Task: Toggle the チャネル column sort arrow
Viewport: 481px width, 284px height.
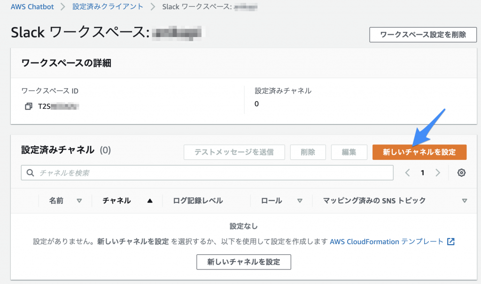Action: pos(150,201)
